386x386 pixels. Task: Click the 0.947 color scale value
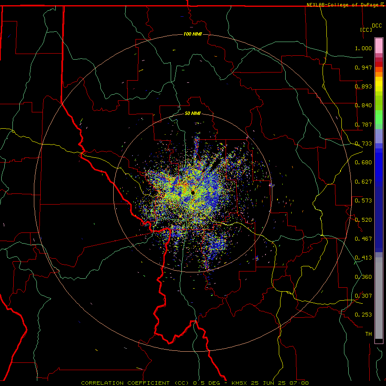click(x=363, y=67)
